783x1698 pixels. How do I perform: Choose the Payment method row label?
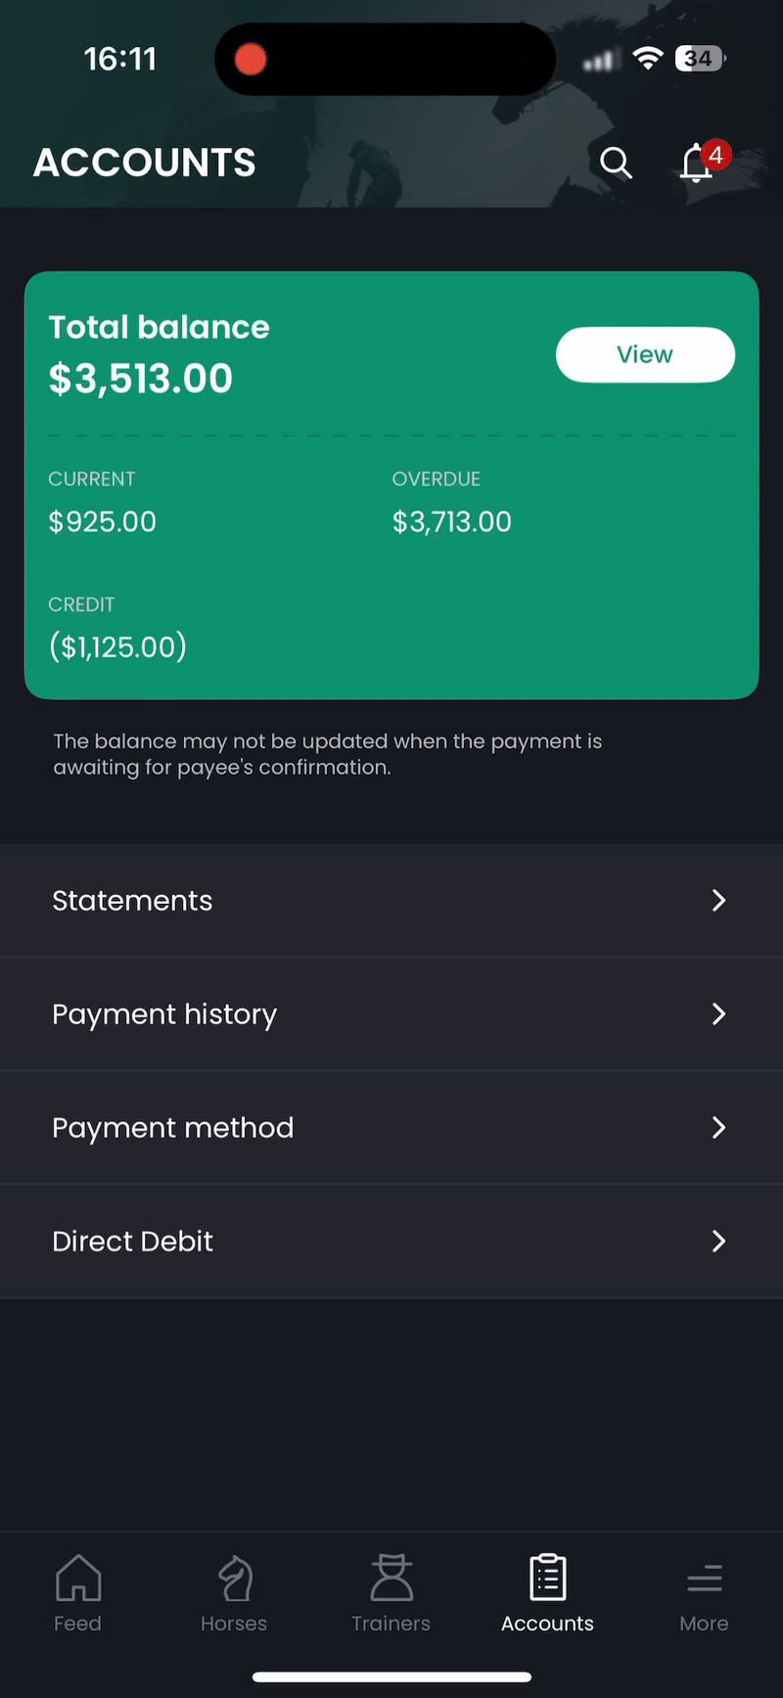click(x=173, y=1128)
